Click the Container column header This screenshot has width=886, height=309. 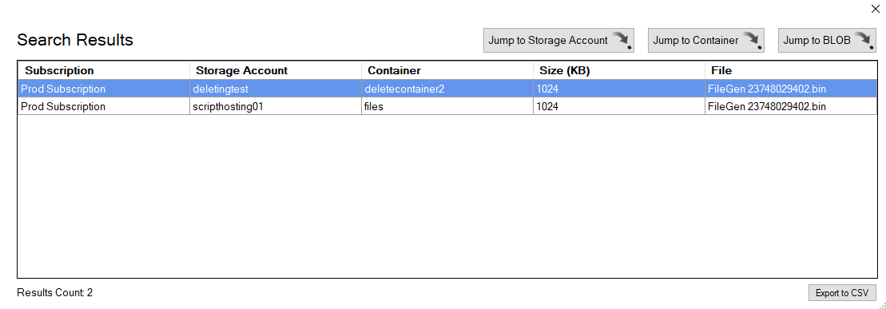click(x=447, y=70)
